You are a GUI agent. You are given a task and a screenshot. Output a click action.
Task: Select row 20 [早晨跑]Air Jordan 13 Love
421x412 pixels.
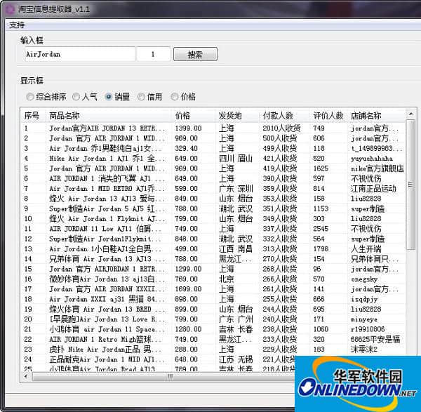point(213,319)
